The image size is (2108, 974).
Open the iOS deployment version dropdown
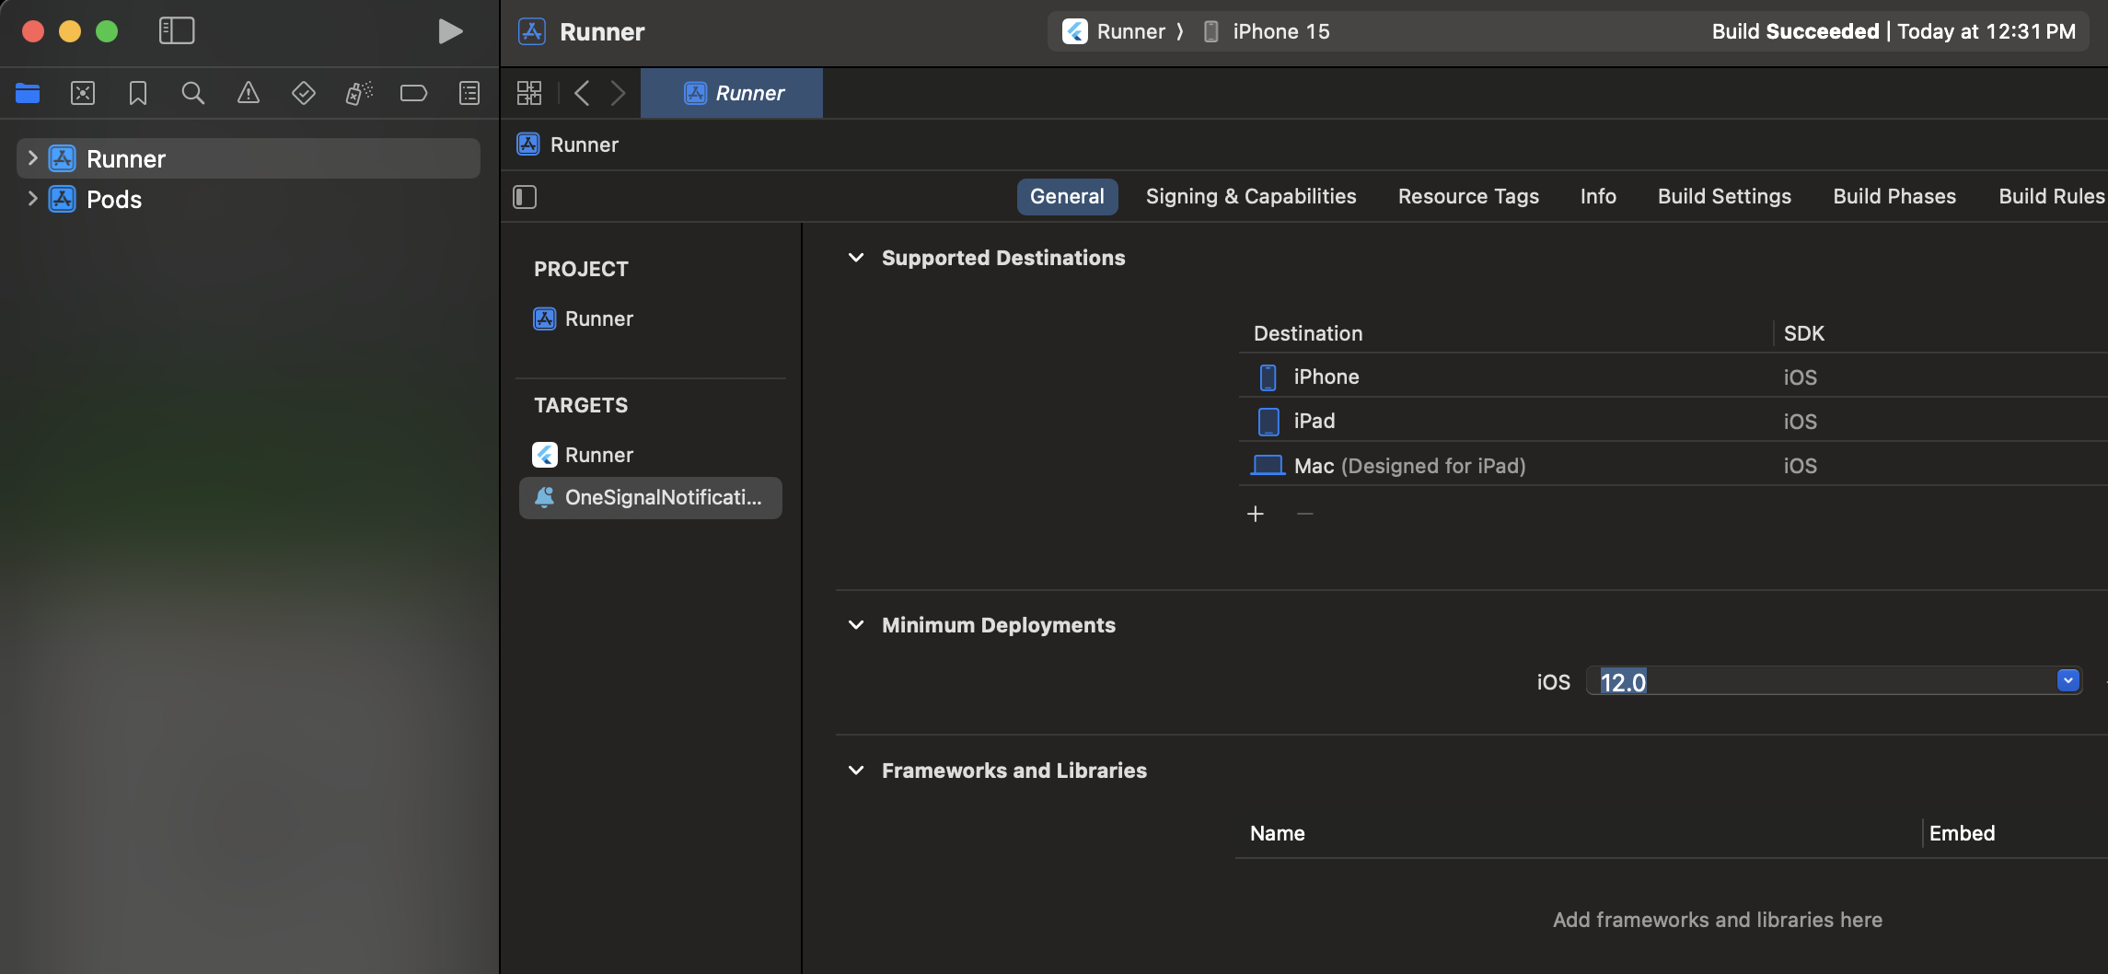click(x=2068, y=680)
